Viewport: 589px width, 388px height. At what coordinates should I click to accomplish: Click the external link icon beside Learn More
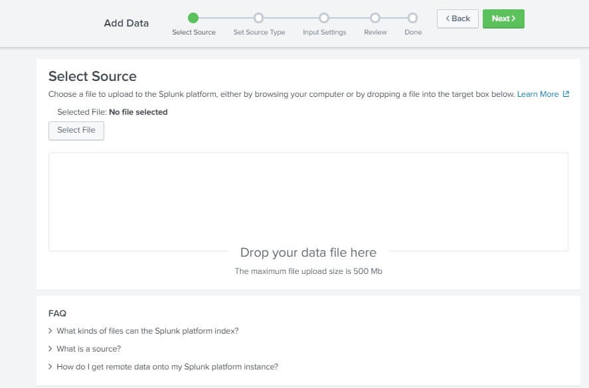tap(566, 94)
